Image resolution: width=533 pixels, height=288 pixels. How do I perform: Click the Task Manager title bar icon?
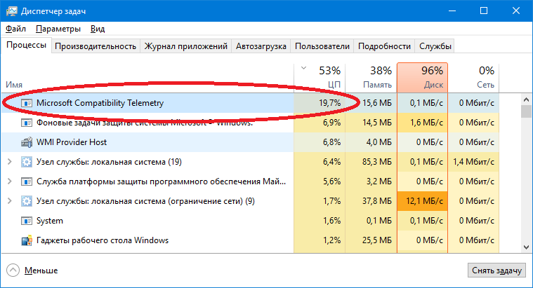(11, 11)
